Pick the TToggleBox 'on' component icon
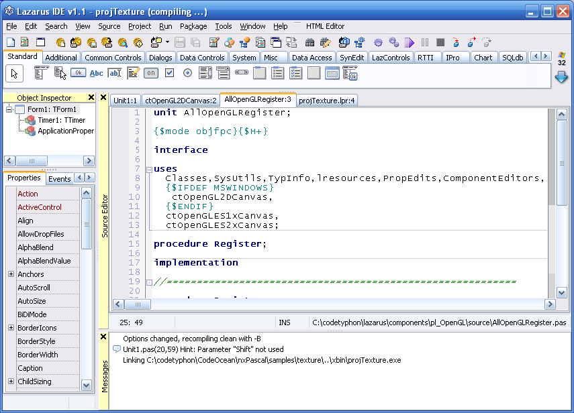 coord(151,72)
